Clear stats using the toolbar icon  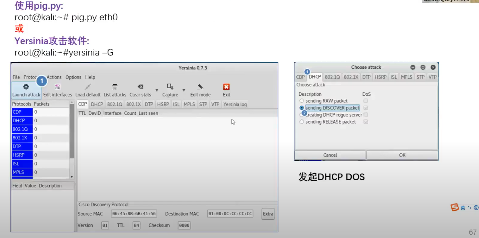(x=140, y=90)
